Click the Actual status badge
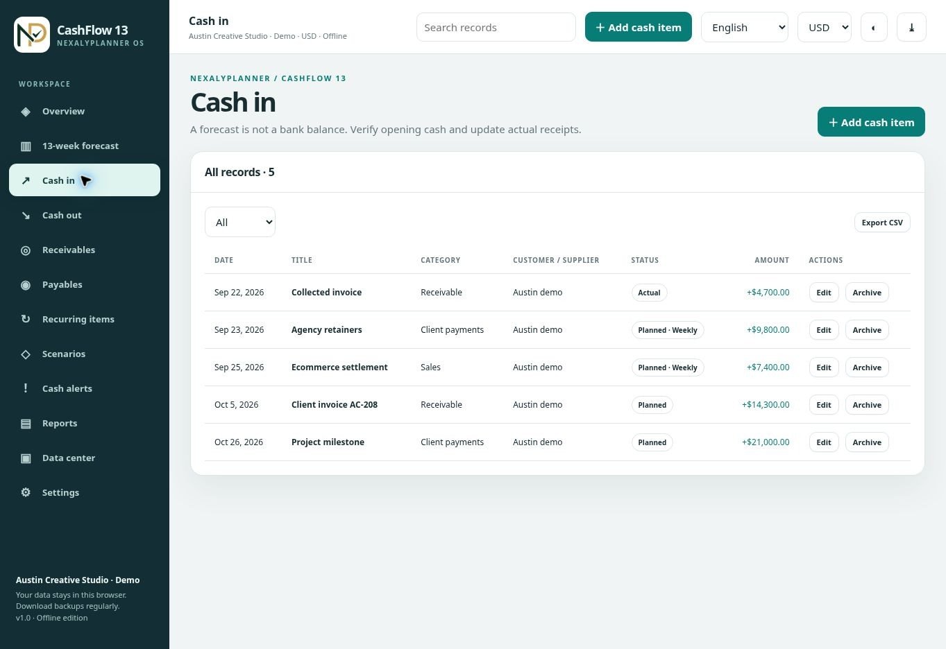Viewport: 946px width, 649px height. [x=649, y=293]
